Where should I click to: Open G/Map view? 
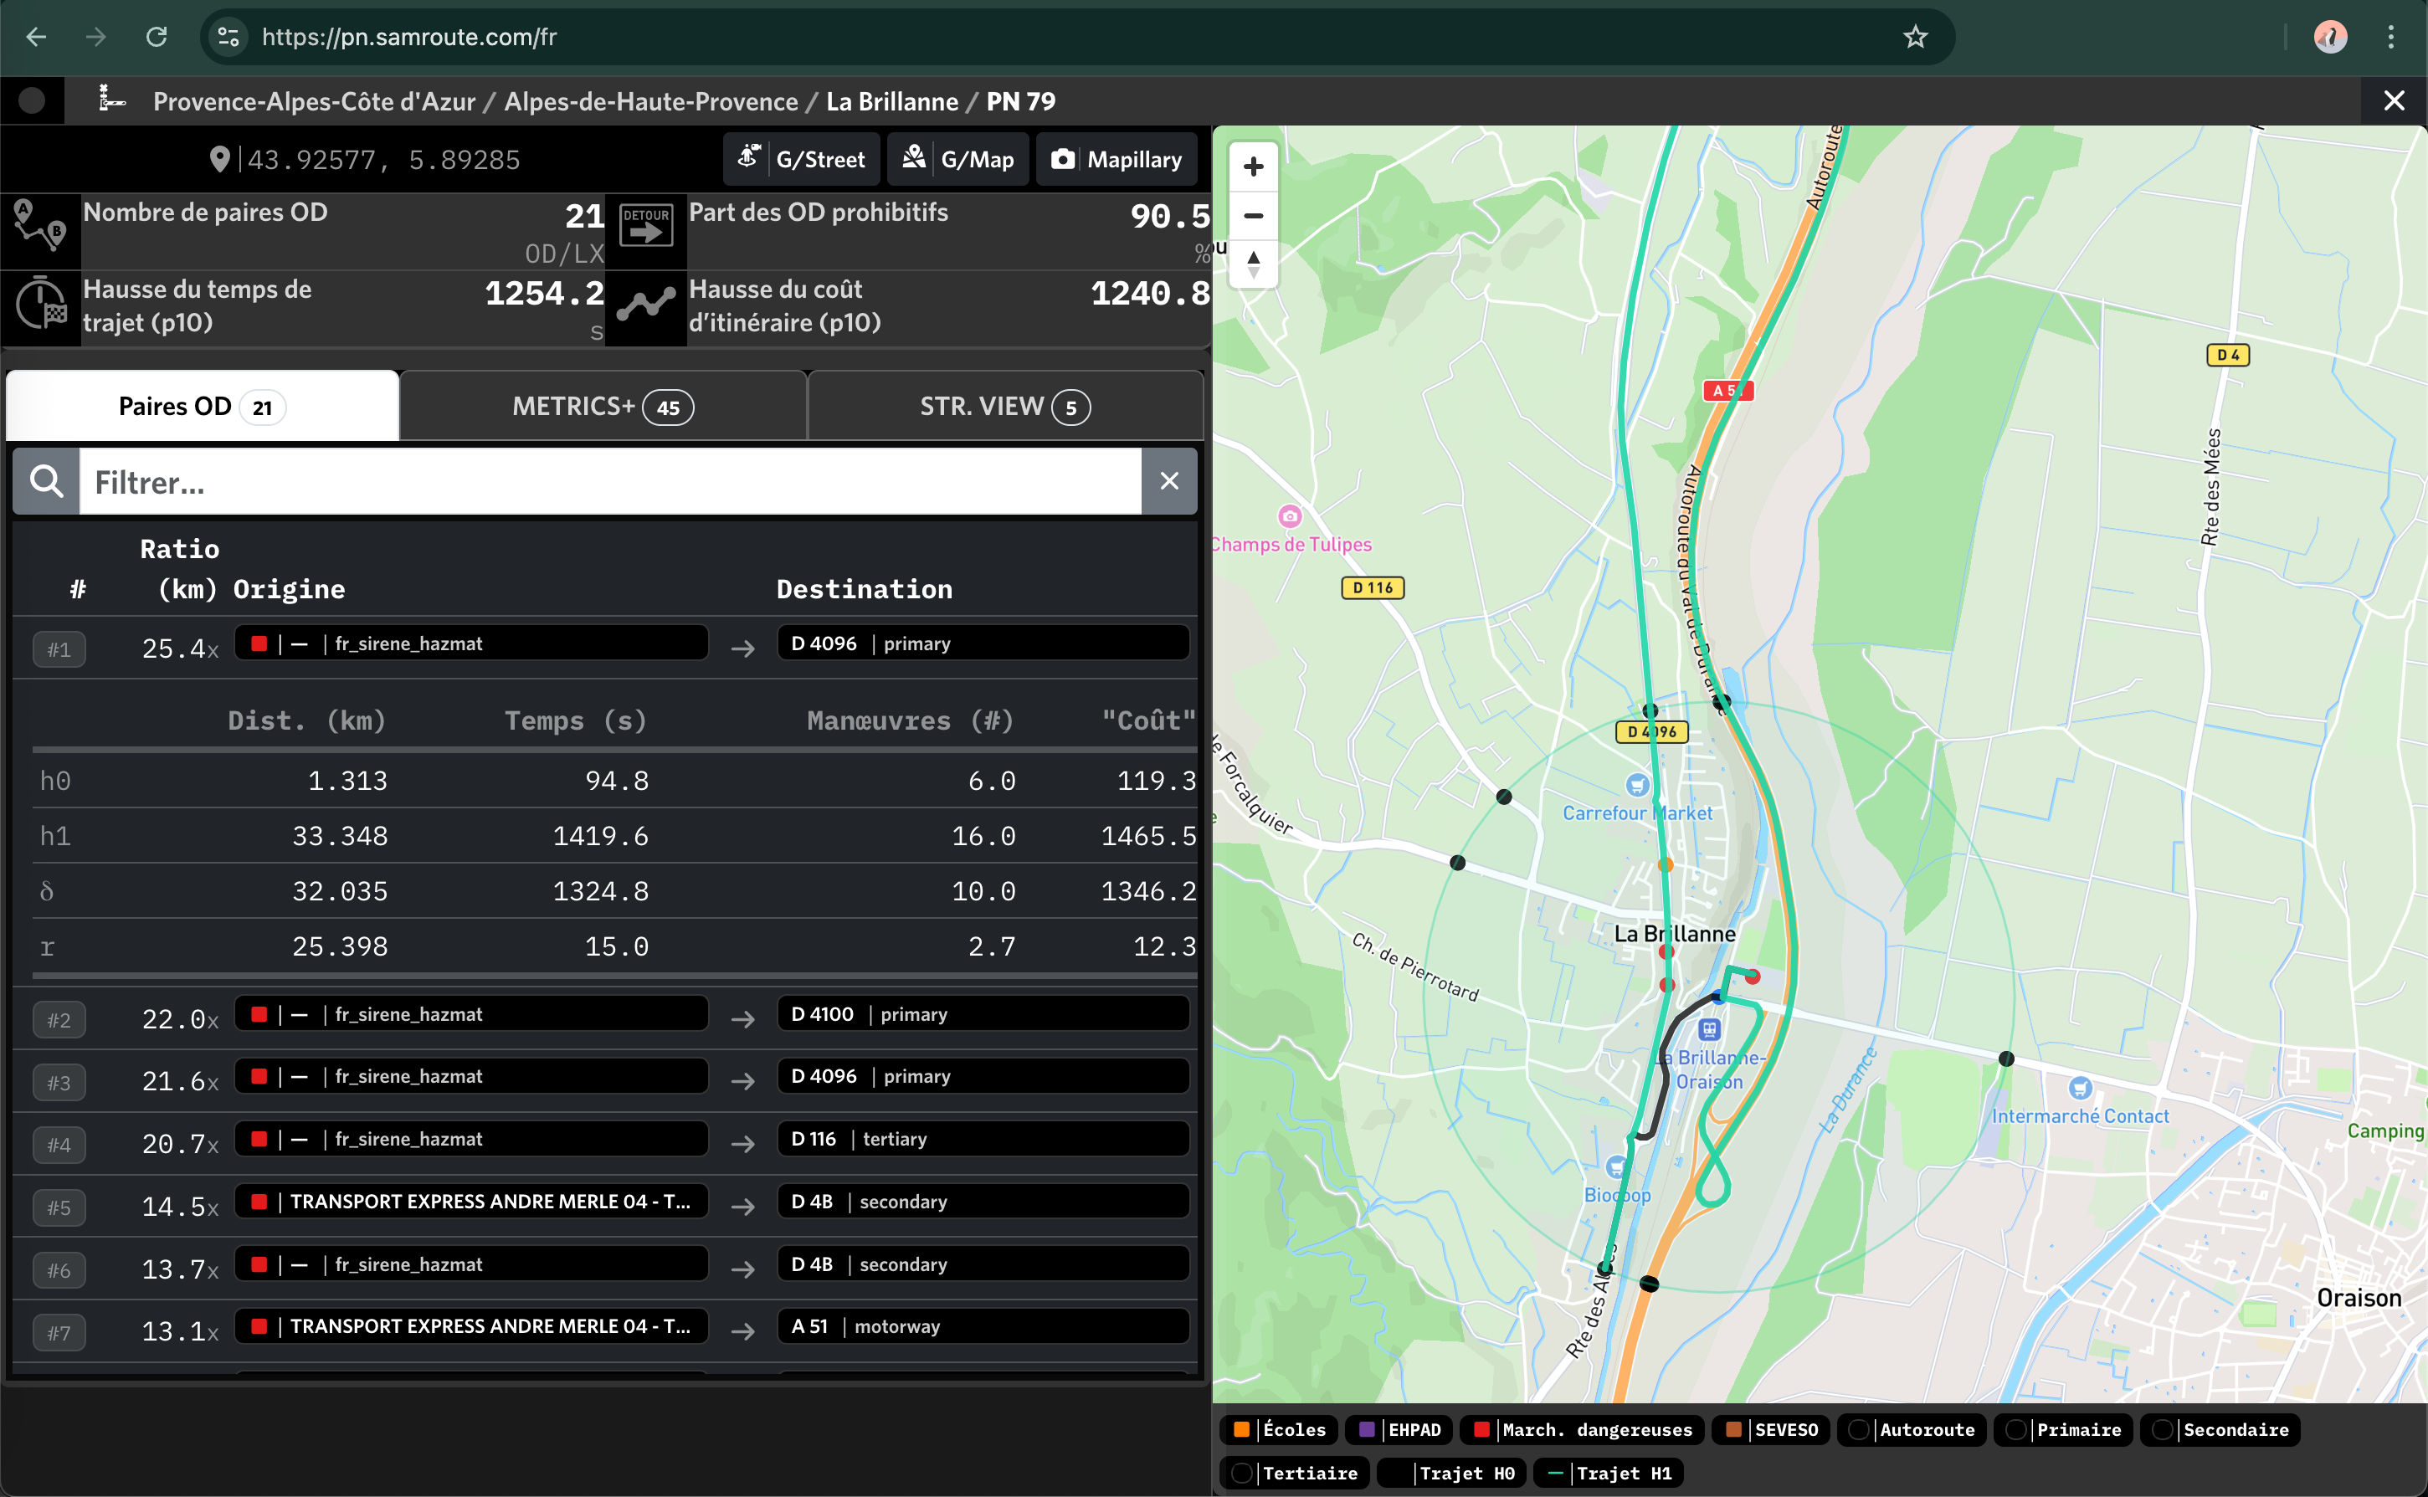(957, 159)
